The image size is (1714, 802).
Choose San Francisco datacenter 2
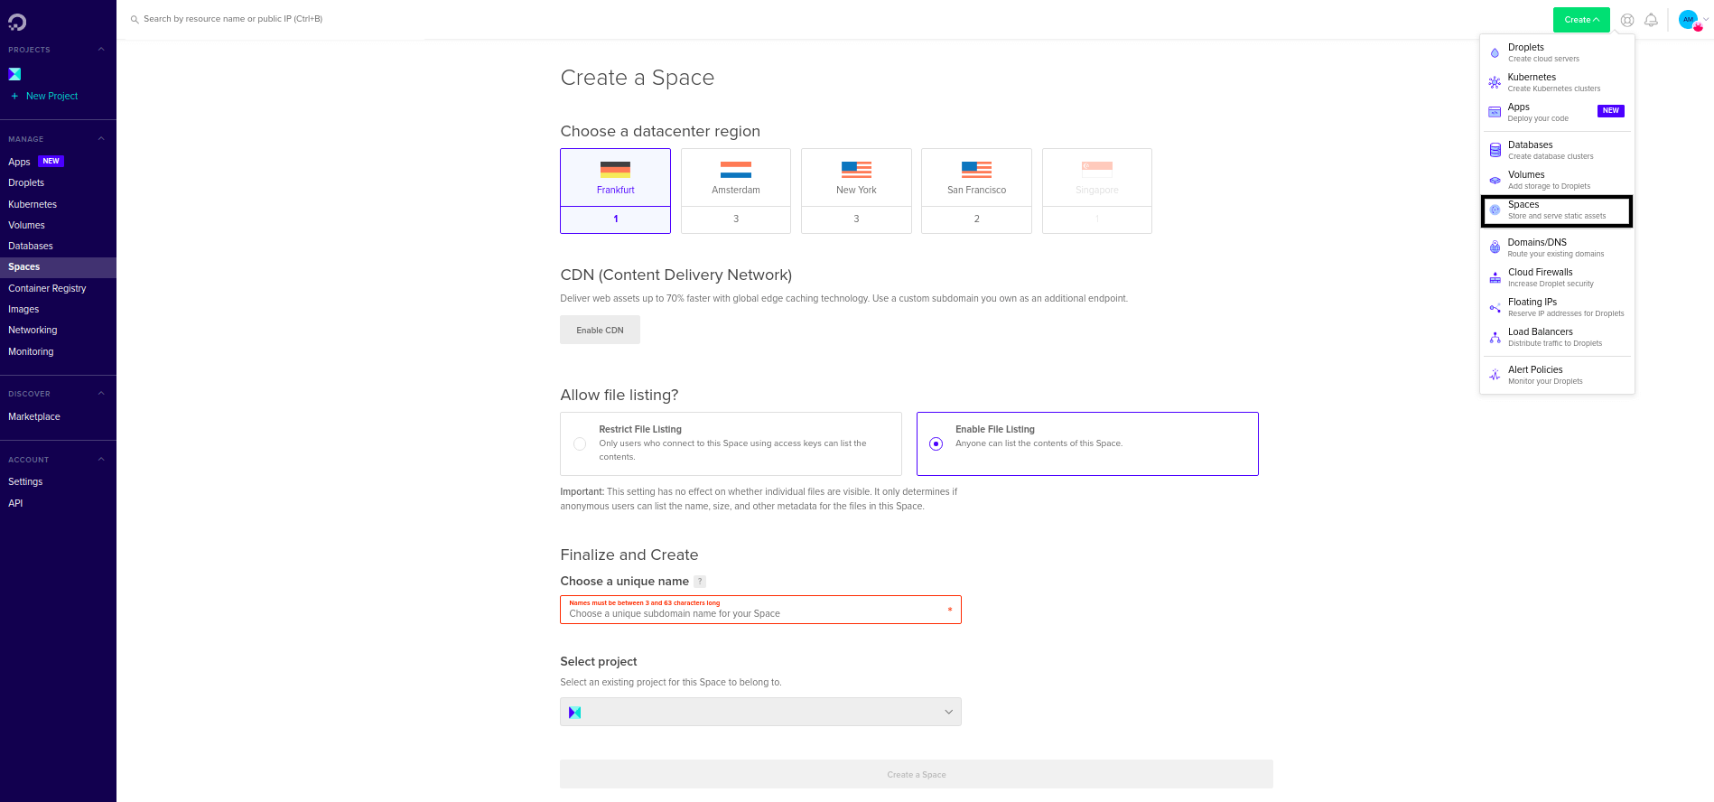tap(976, 219)
